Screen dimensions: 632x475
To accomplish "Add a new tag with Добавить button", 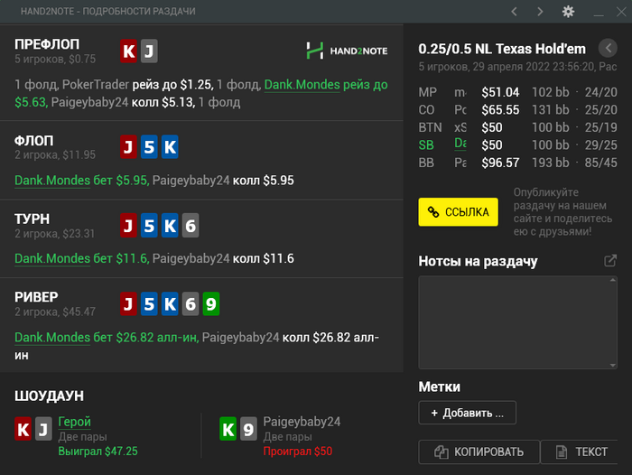I will [x=467, y=413].
